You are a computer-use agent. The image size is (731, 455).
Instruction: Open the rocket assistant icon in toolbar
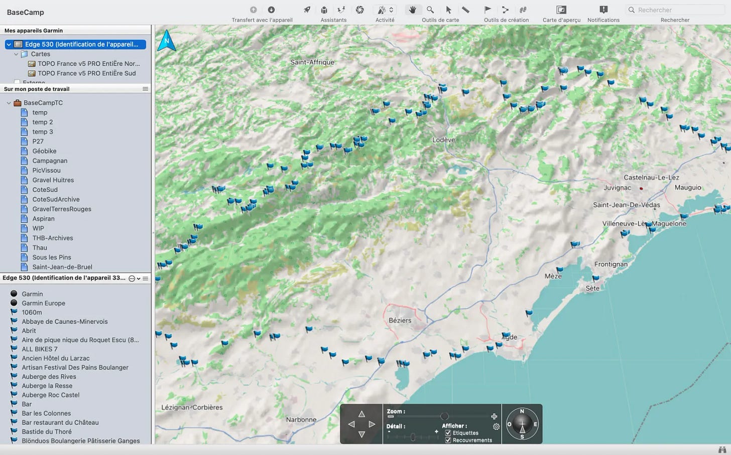(x=307, y=10)
